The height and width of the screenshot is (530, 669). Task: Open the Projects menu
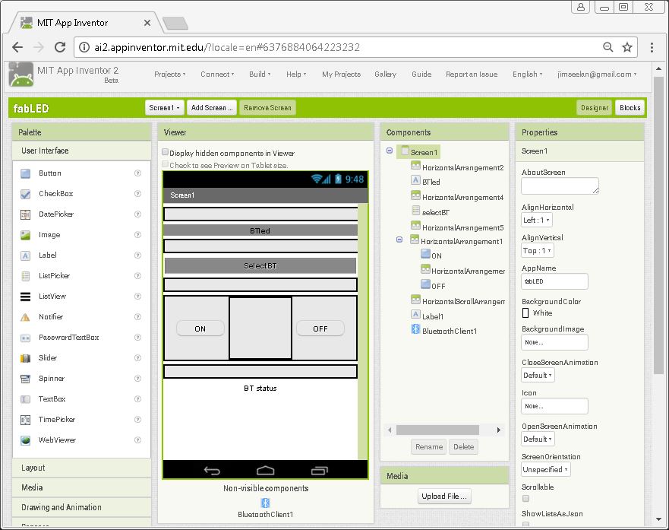pos(170,75)
